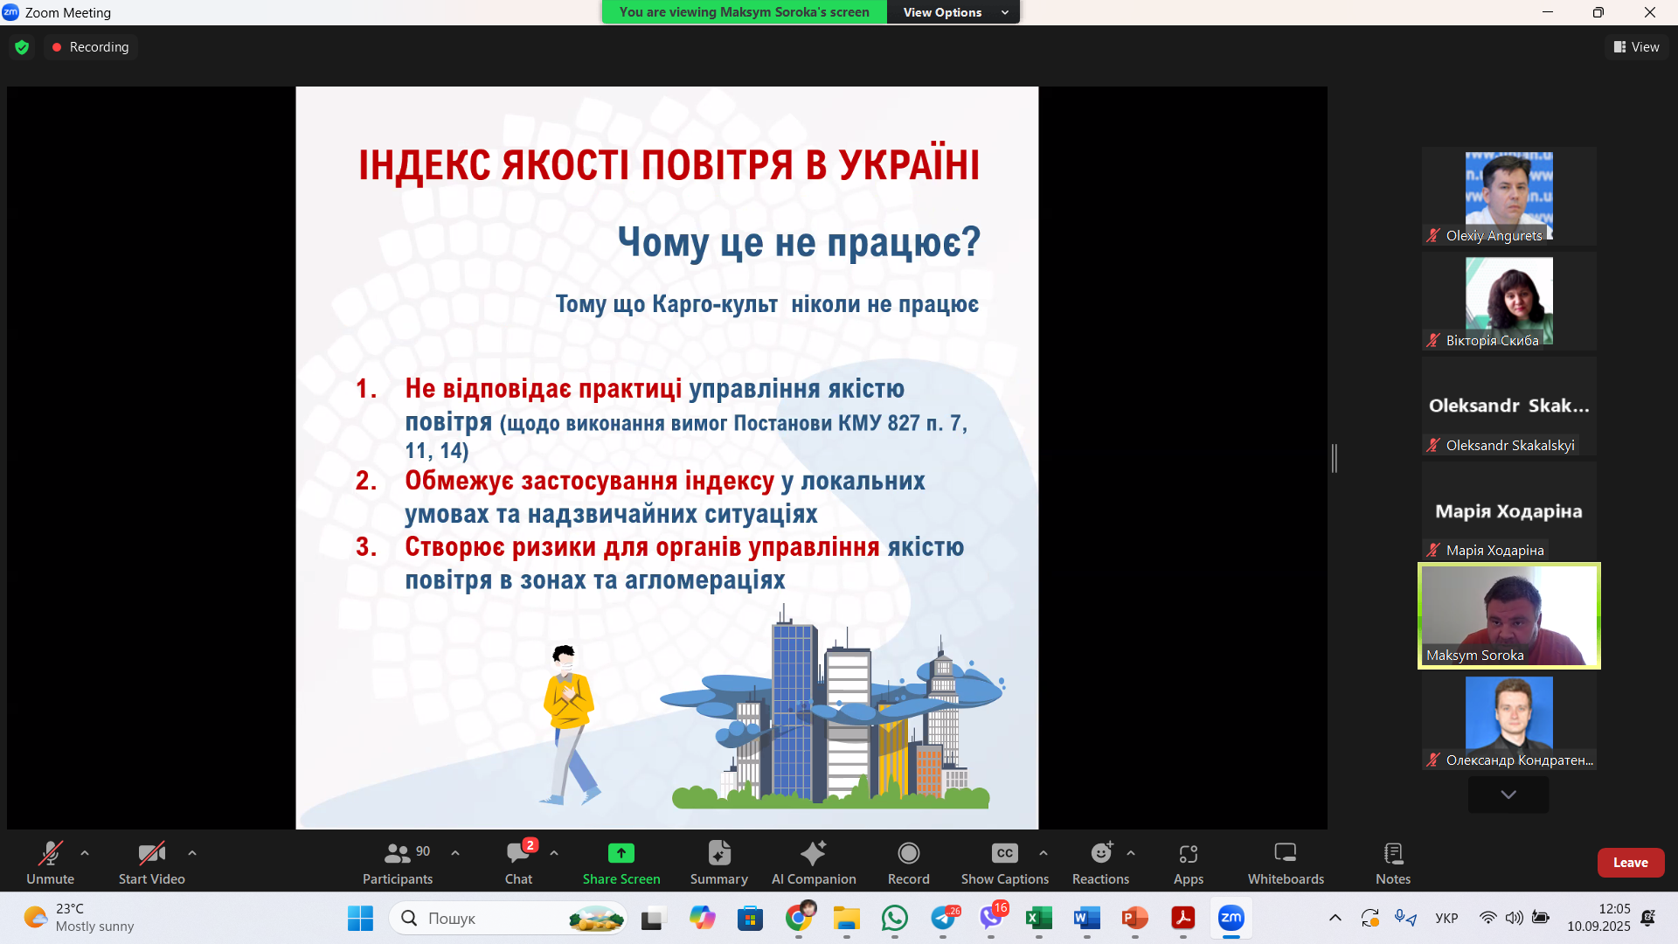Viewport: 1678px width, 944px height.
Task: Click the Leave button to exit meeting
Action: [1631, 862]
